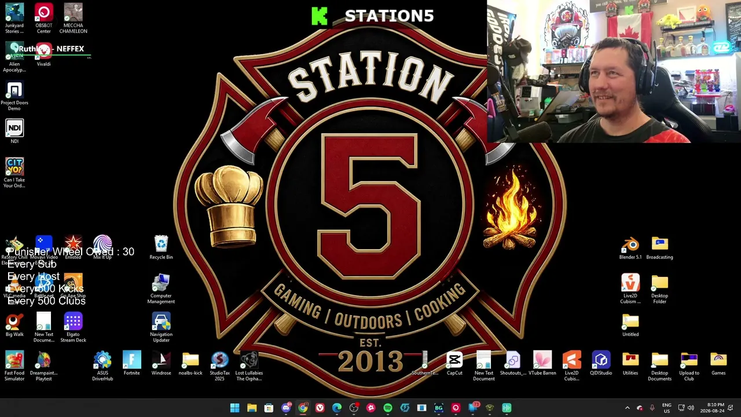741x417 pixels.
Task: Open Microsoft Store on the taskbar
Action: 269,408
